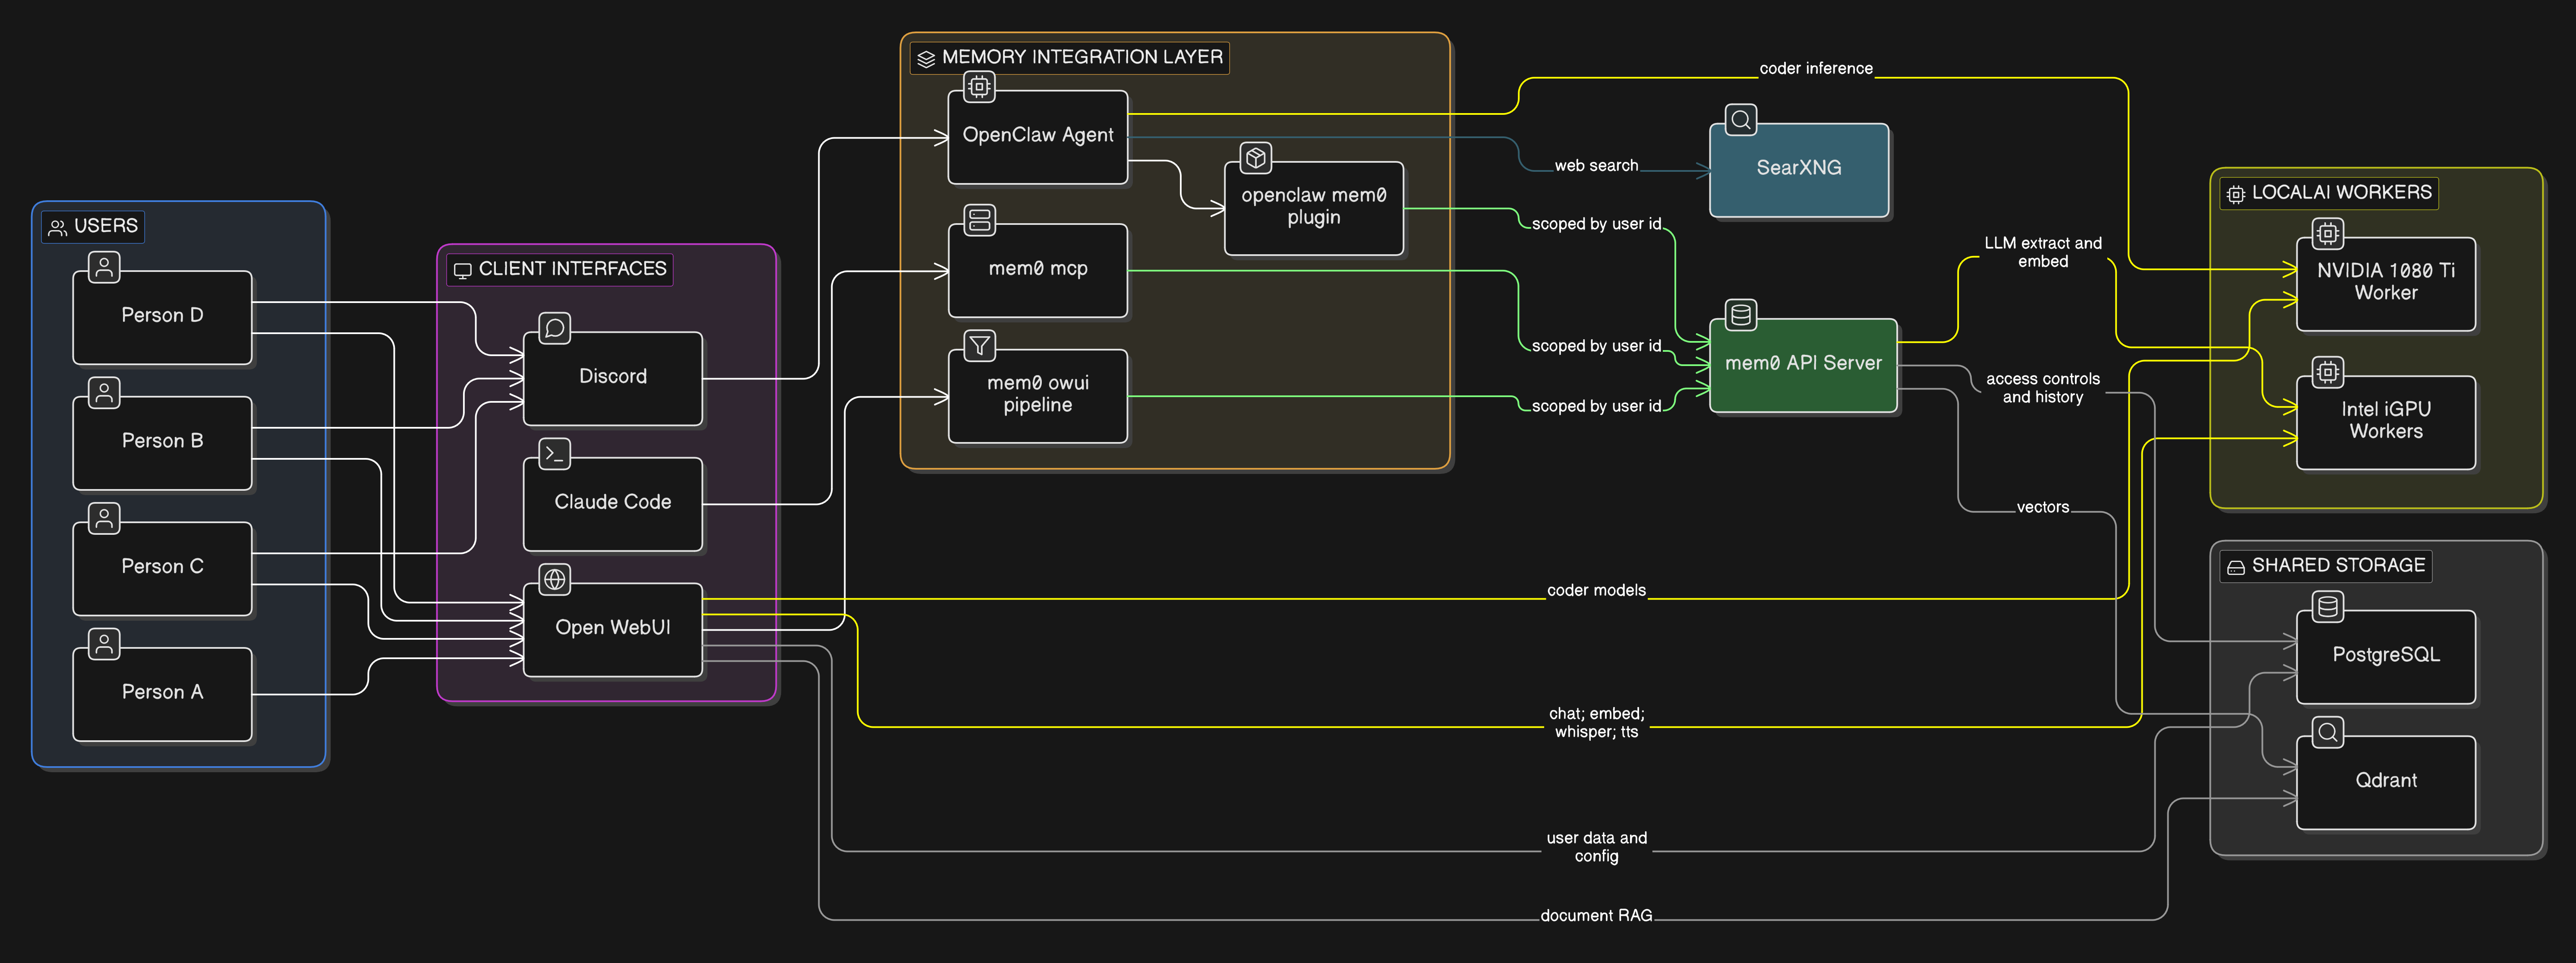Click the coder inference connection label

tap(1816, 69)
